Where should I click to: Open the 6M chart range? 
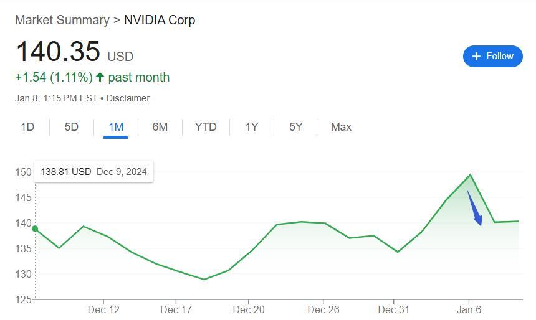[160, 127]
